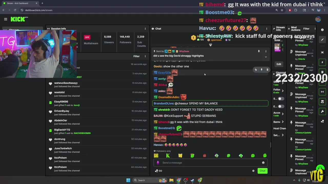Toggle the E... channel setting switch
The image size is (328, 184).
(x=281, y=106)
